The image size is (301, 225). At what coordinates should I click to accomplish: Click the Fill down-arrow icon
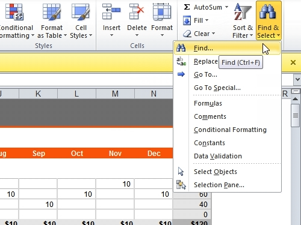187,20
